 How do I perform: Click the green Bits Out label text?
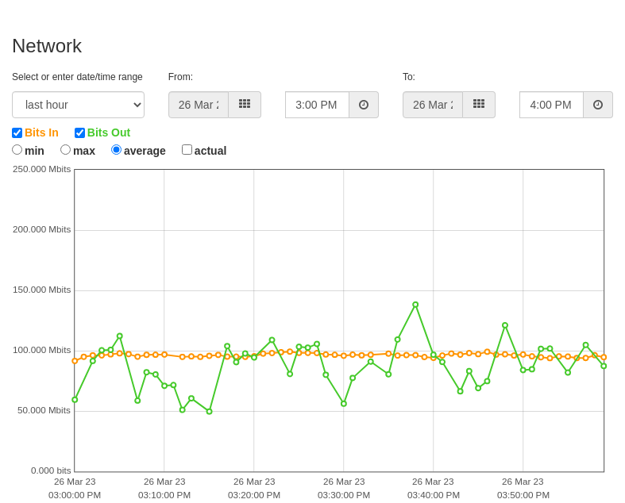(x=109, y=132)
